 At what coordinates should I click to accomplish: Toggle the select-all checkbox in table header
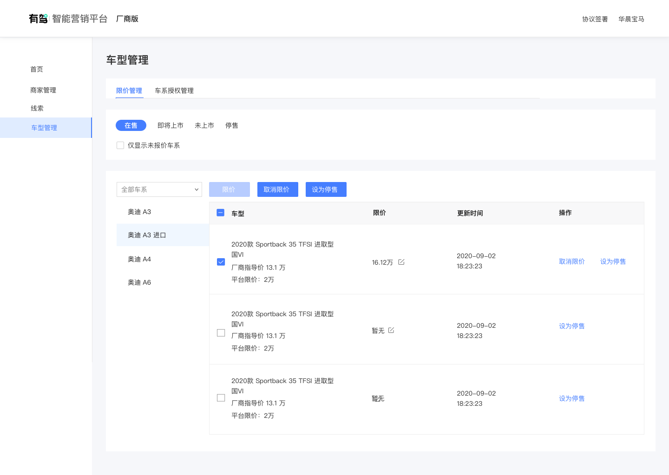(221, 213)
